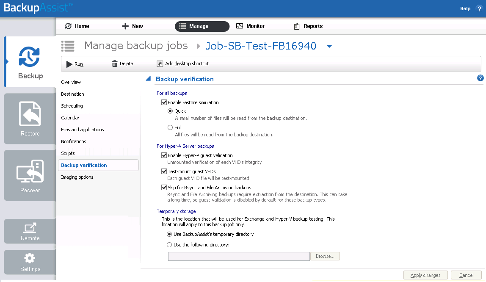Viewport: 486px width, 282px height.
Task: Select the Manage tab
Action: coord(202,26)
